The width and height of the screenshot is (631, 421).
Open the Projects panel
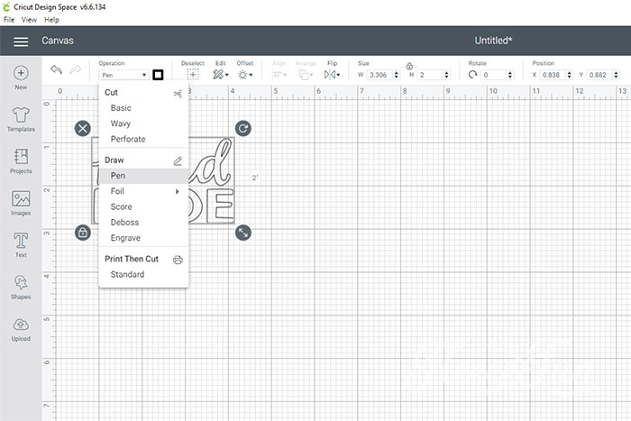(x=21, y=161)
